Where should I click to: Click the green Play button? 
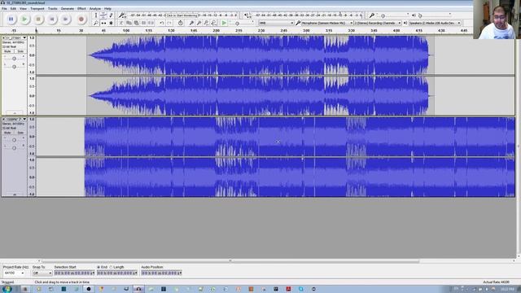tap(24, 20)
